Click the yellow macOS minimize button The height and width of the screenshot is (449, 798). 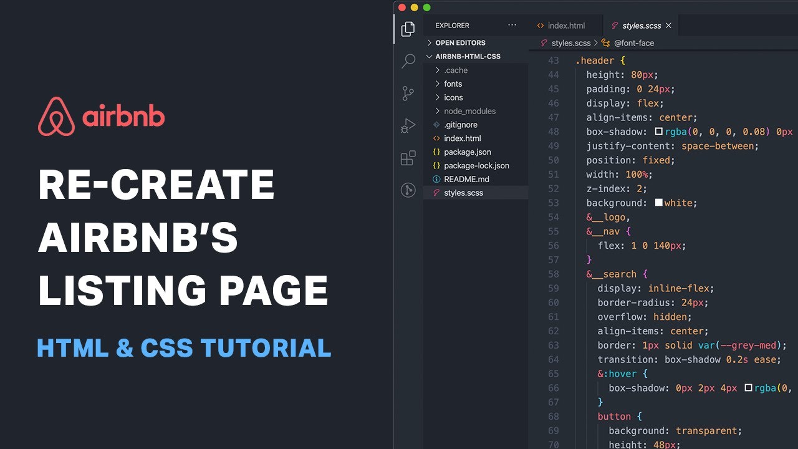(414, 7)
